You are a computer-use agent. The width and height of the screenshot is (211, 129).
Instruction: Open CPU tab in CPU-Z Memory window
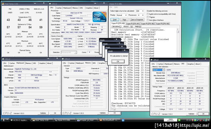(x=64, y=63)
